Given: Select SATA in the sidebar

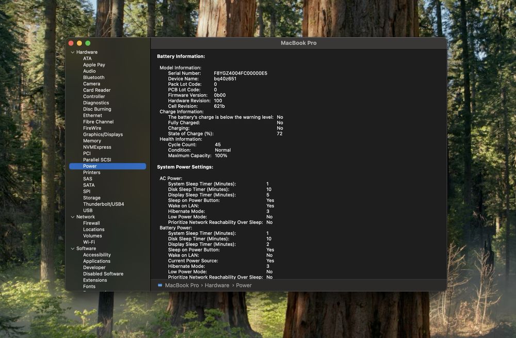Looking at the screenshot, I should click(89, 185).
